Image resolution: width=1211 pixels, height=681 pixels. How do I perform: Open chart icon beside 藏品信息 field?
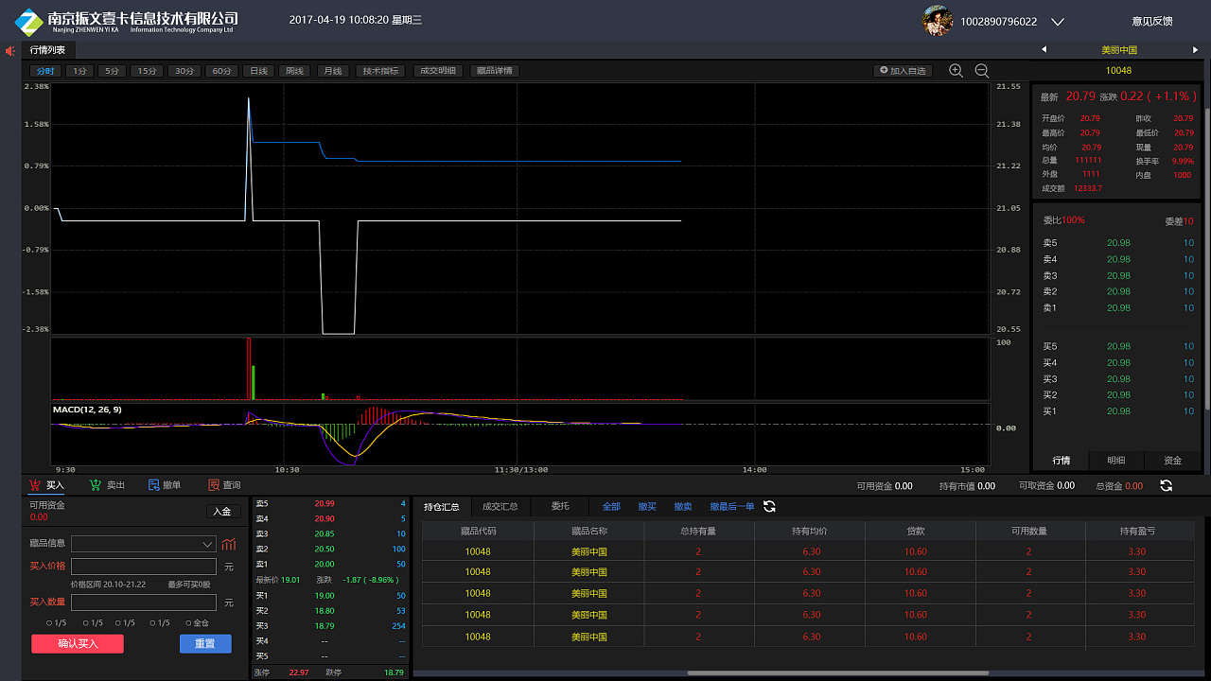click(229, 544)
